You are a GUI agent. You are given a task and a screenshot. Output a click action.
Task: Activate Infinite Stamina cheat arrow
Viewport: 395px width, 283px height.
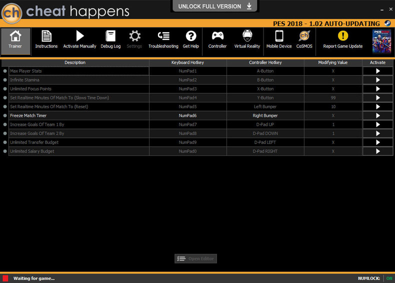pos(377,80)
